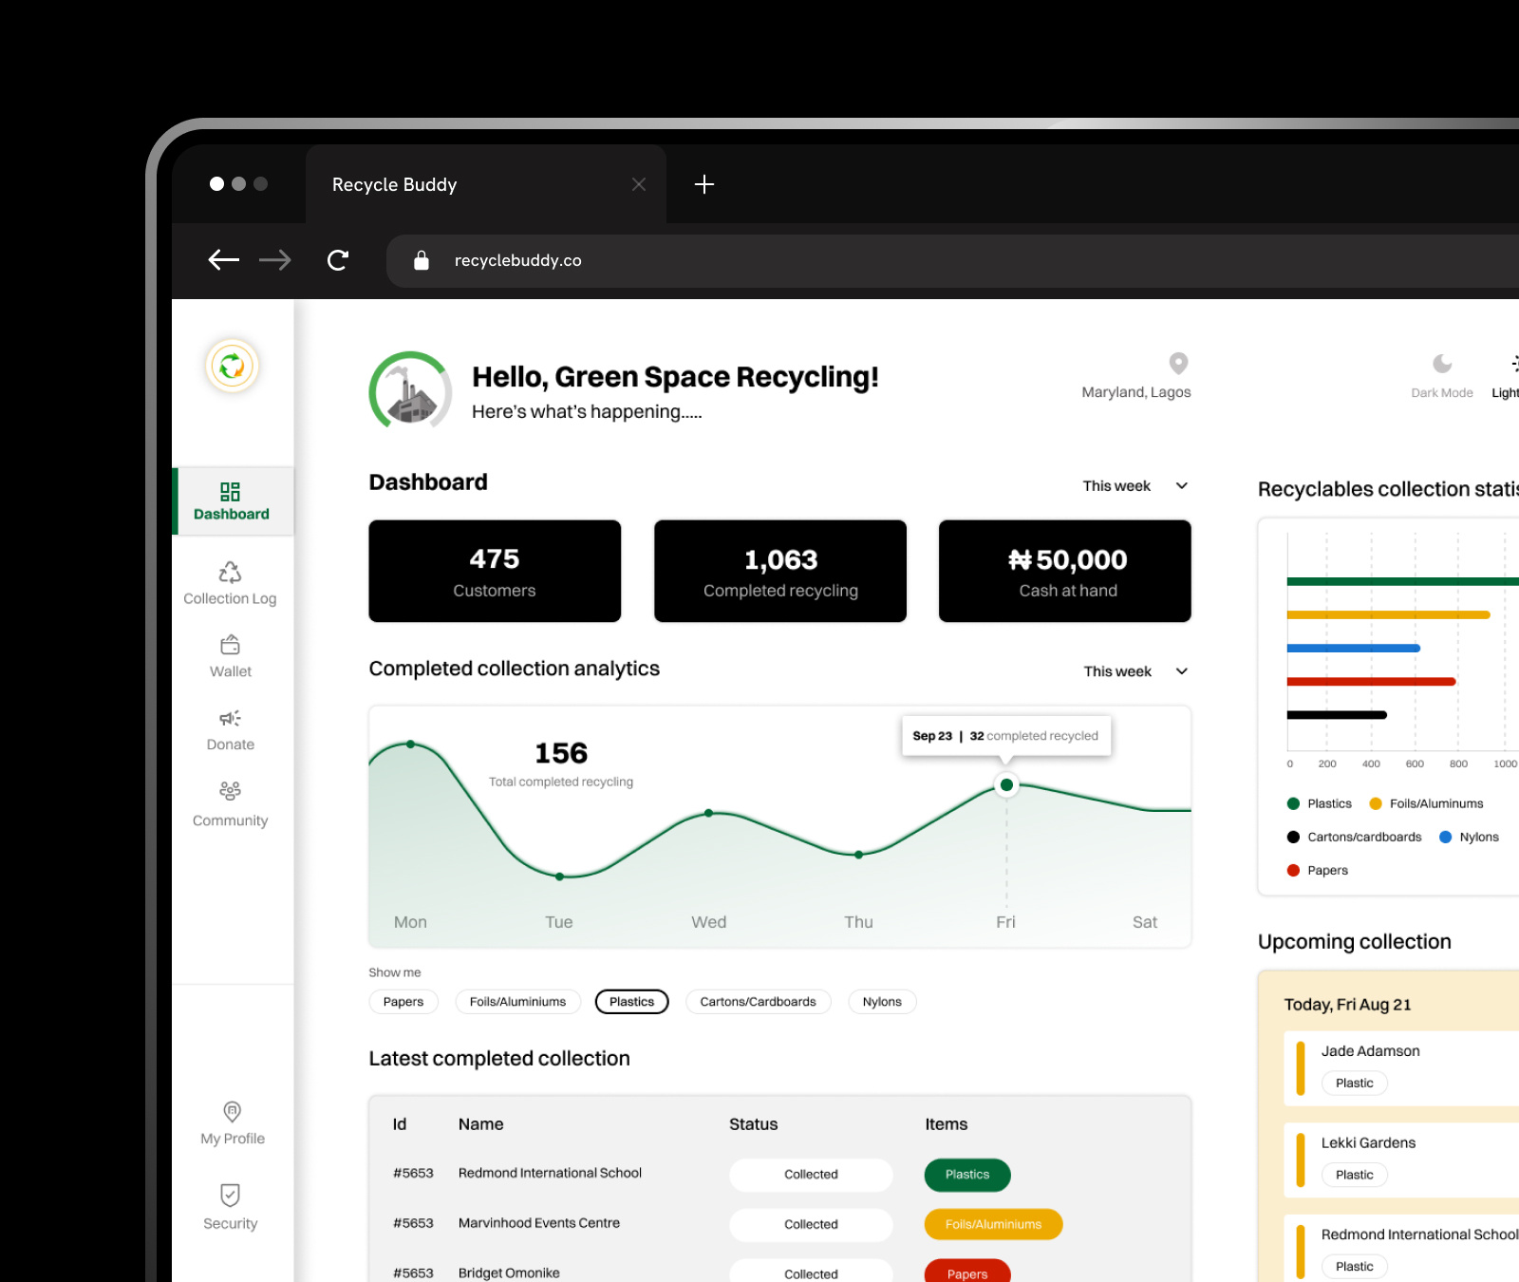Click the 475 Customers card
1519x1282 pixels.
(x=495, y=571)
